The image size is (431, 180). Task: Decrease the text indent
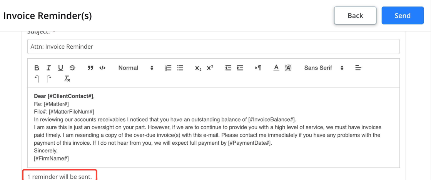pos(228,68)
